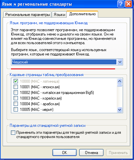Viewport: 134px width, 160px height.
Task: Enable code page 10001 (MAC - японская)
Action: (16, 87)
